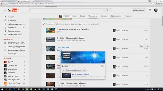This screenshot has width=163, height=91.
Task: Click the Подписки subscriptions icon
Action: click(x=5, y=28)
